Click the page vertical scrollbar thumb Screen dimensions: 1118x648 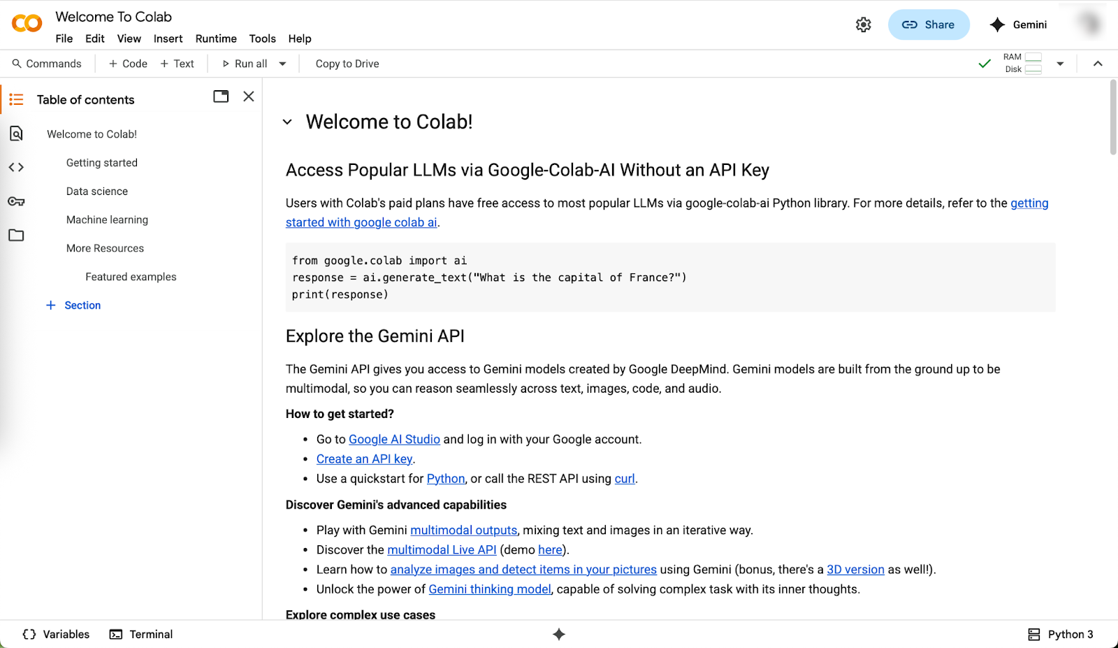click(1113, 117)
